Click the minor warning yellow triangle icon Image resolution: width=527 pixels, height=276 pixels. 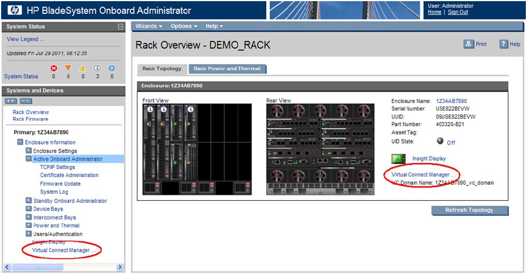click(x=83, y=68)
